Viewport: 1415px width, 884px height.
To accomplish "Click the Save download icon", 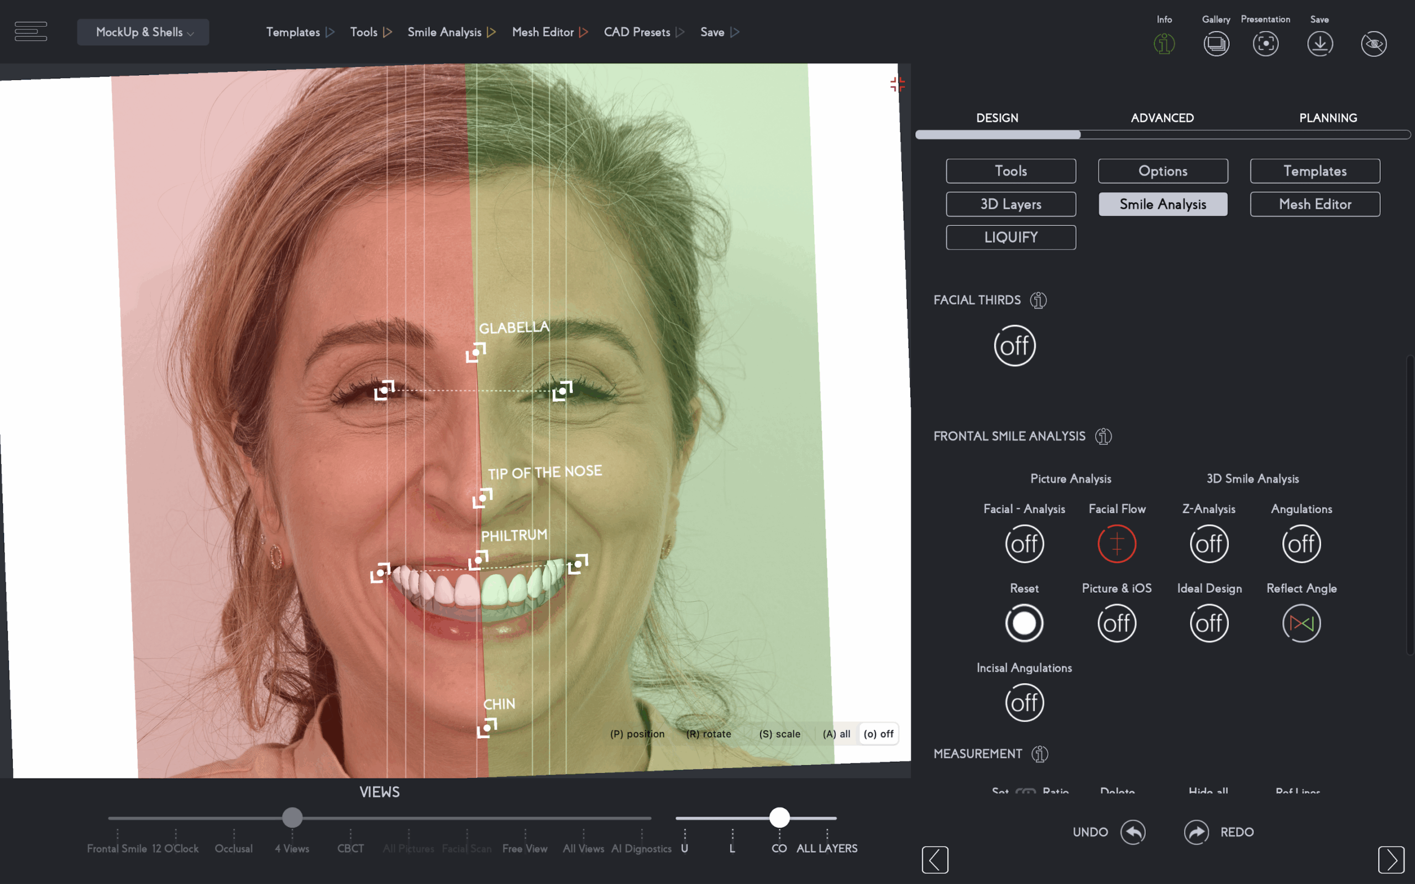I will [x=1320, y=44].
